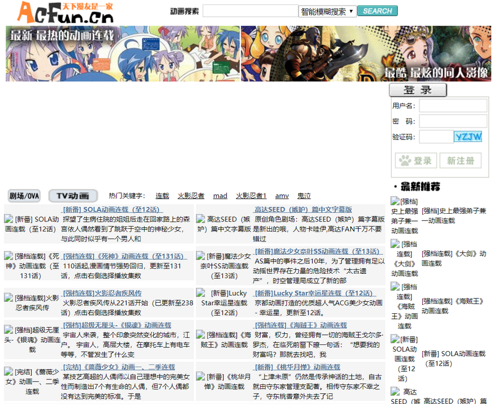Open the [强档连载]《死神》动画连载 title link
The width and height of the screenshot is (494, 404).
[x=124, y=256]
